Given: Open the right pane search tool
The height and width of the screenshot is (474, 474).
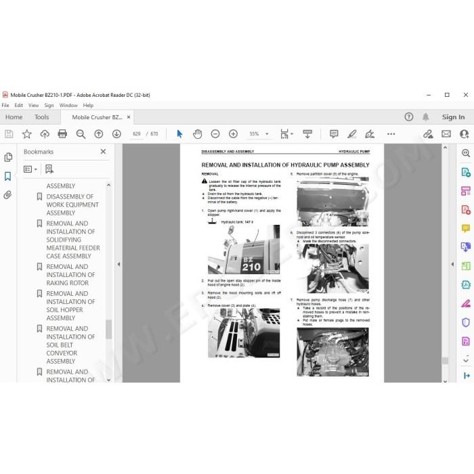Looking at the screenshot, I should (466, 153).
